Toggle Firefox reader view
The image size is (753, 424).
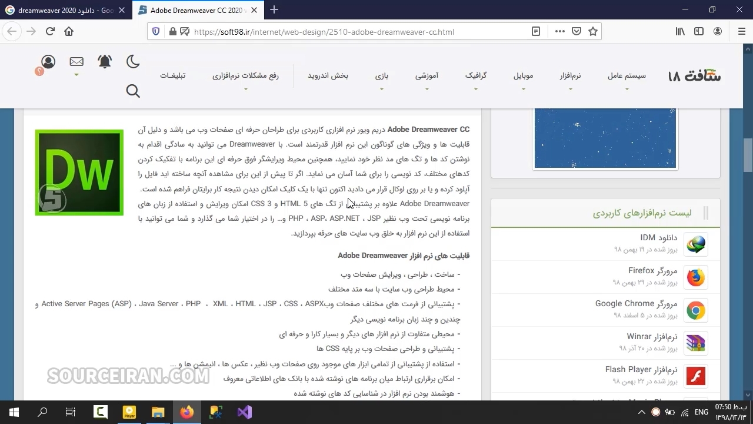[536, 32]
